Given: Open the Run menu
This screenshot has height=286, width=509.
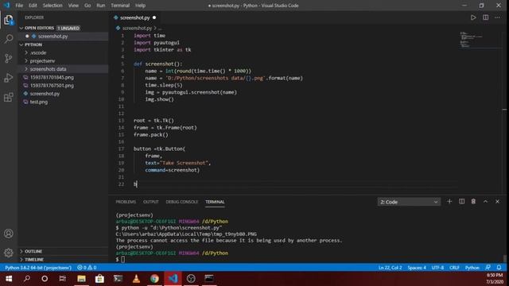Looking at the screenshot, I should point(101,6).
